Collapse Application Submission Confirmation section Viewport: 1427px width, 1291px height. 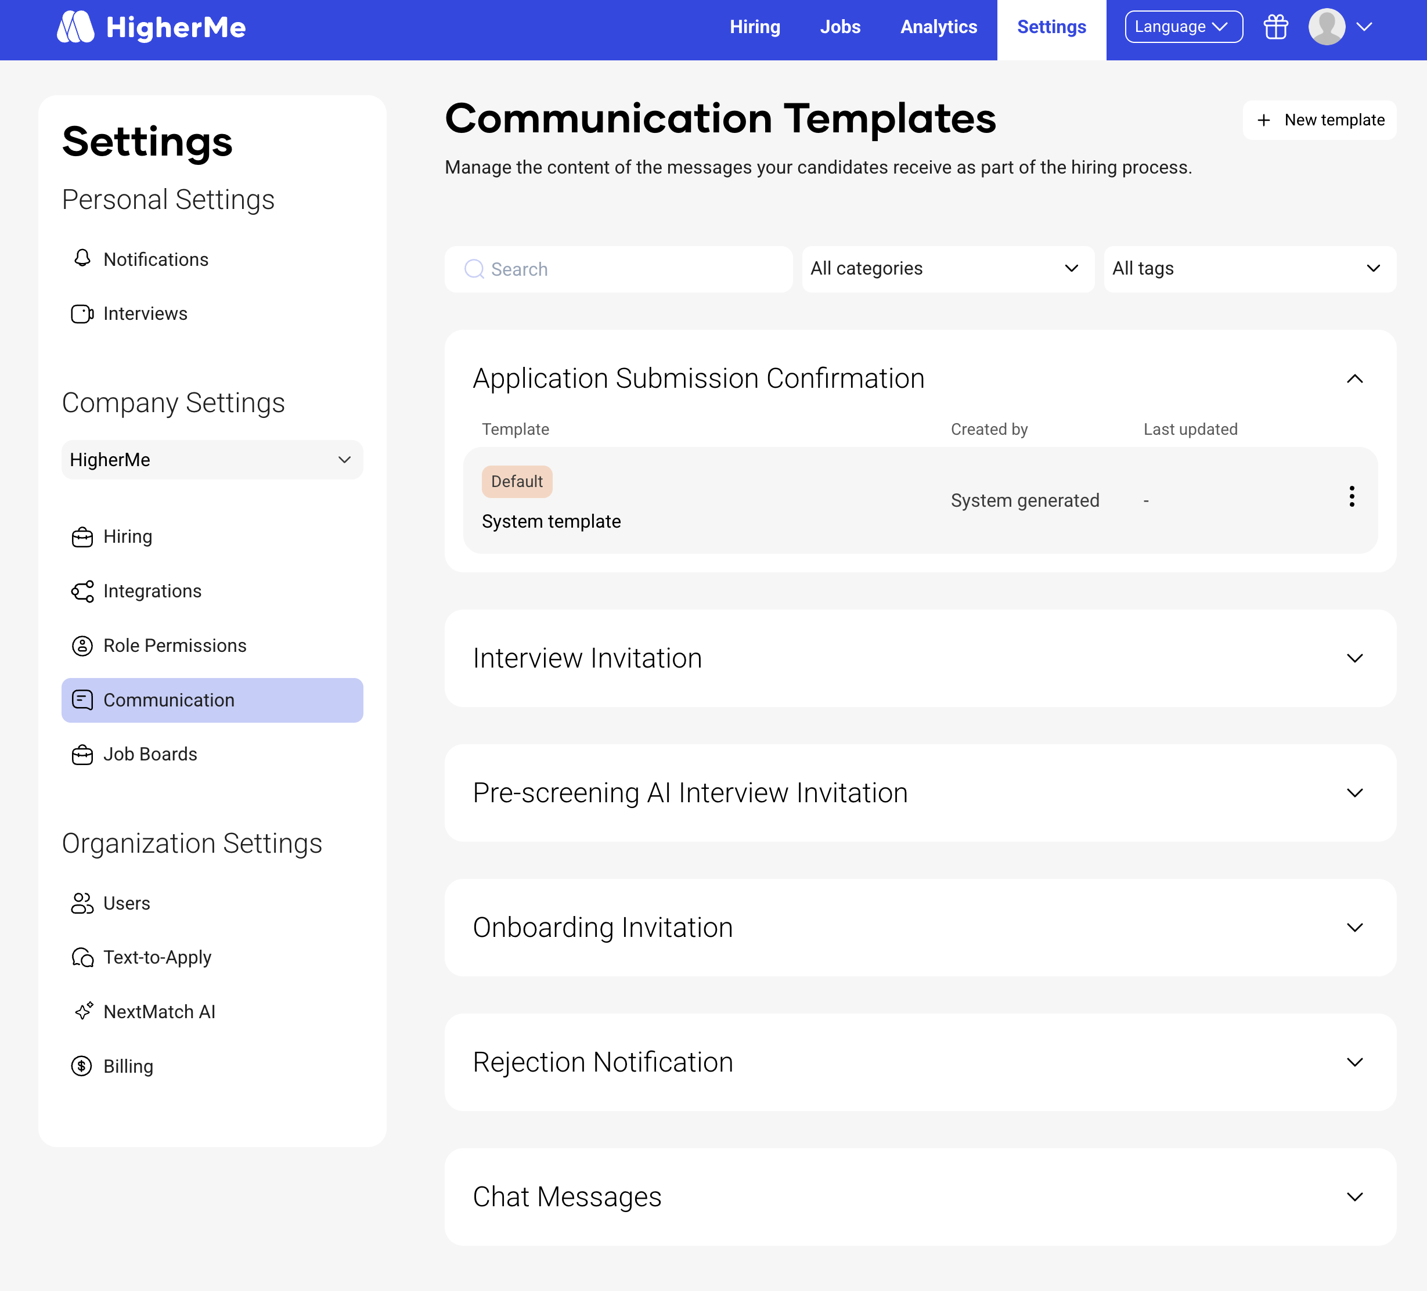click(1354, 378)
